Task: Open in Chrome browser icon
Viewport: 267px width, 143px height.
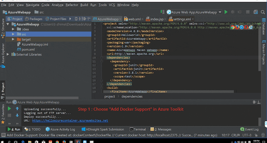Action: pyautogui.click(x=232, y=27)
